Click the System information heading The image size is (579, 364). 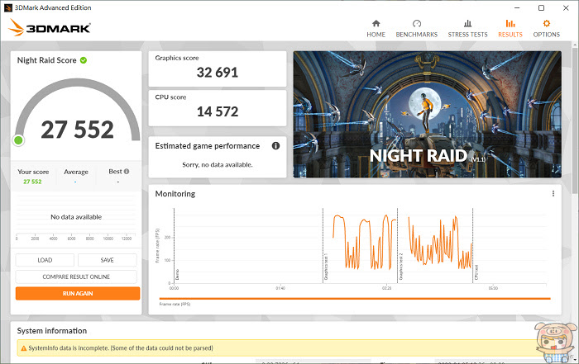click(51, 331)
